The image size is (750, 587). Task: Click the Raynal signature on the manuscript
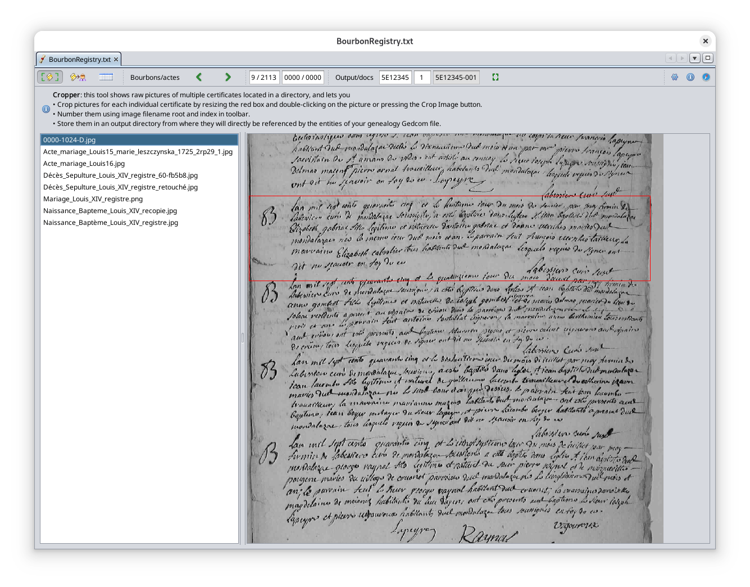(488, 534)
